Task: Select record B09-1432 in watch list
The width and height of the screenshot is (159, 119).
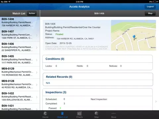Action: 20,97
